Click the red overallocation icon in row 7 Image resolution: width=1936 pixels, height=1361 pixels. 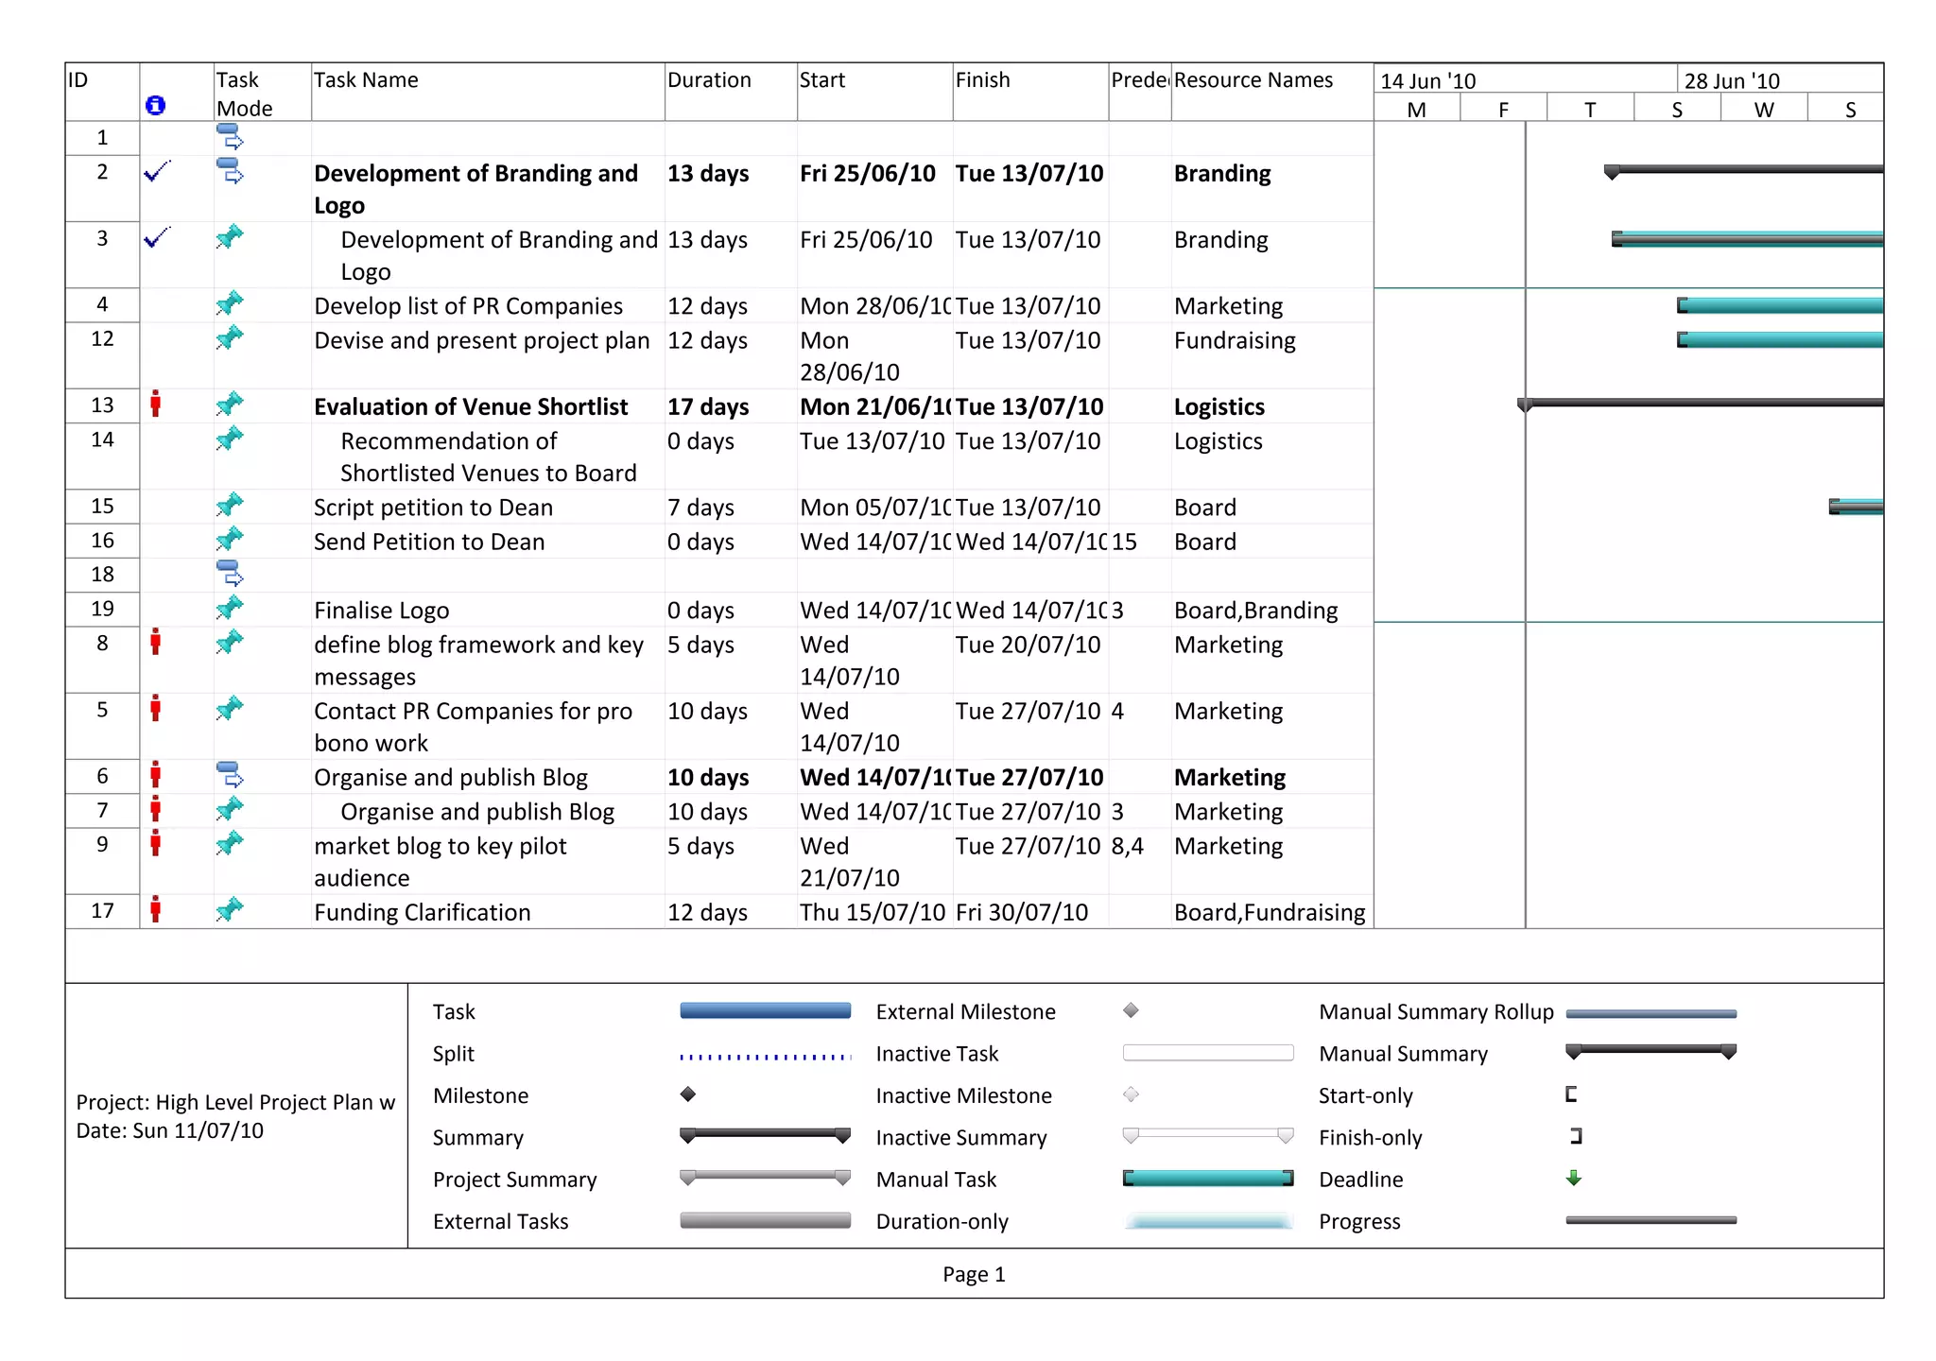(x=156, y=809)
